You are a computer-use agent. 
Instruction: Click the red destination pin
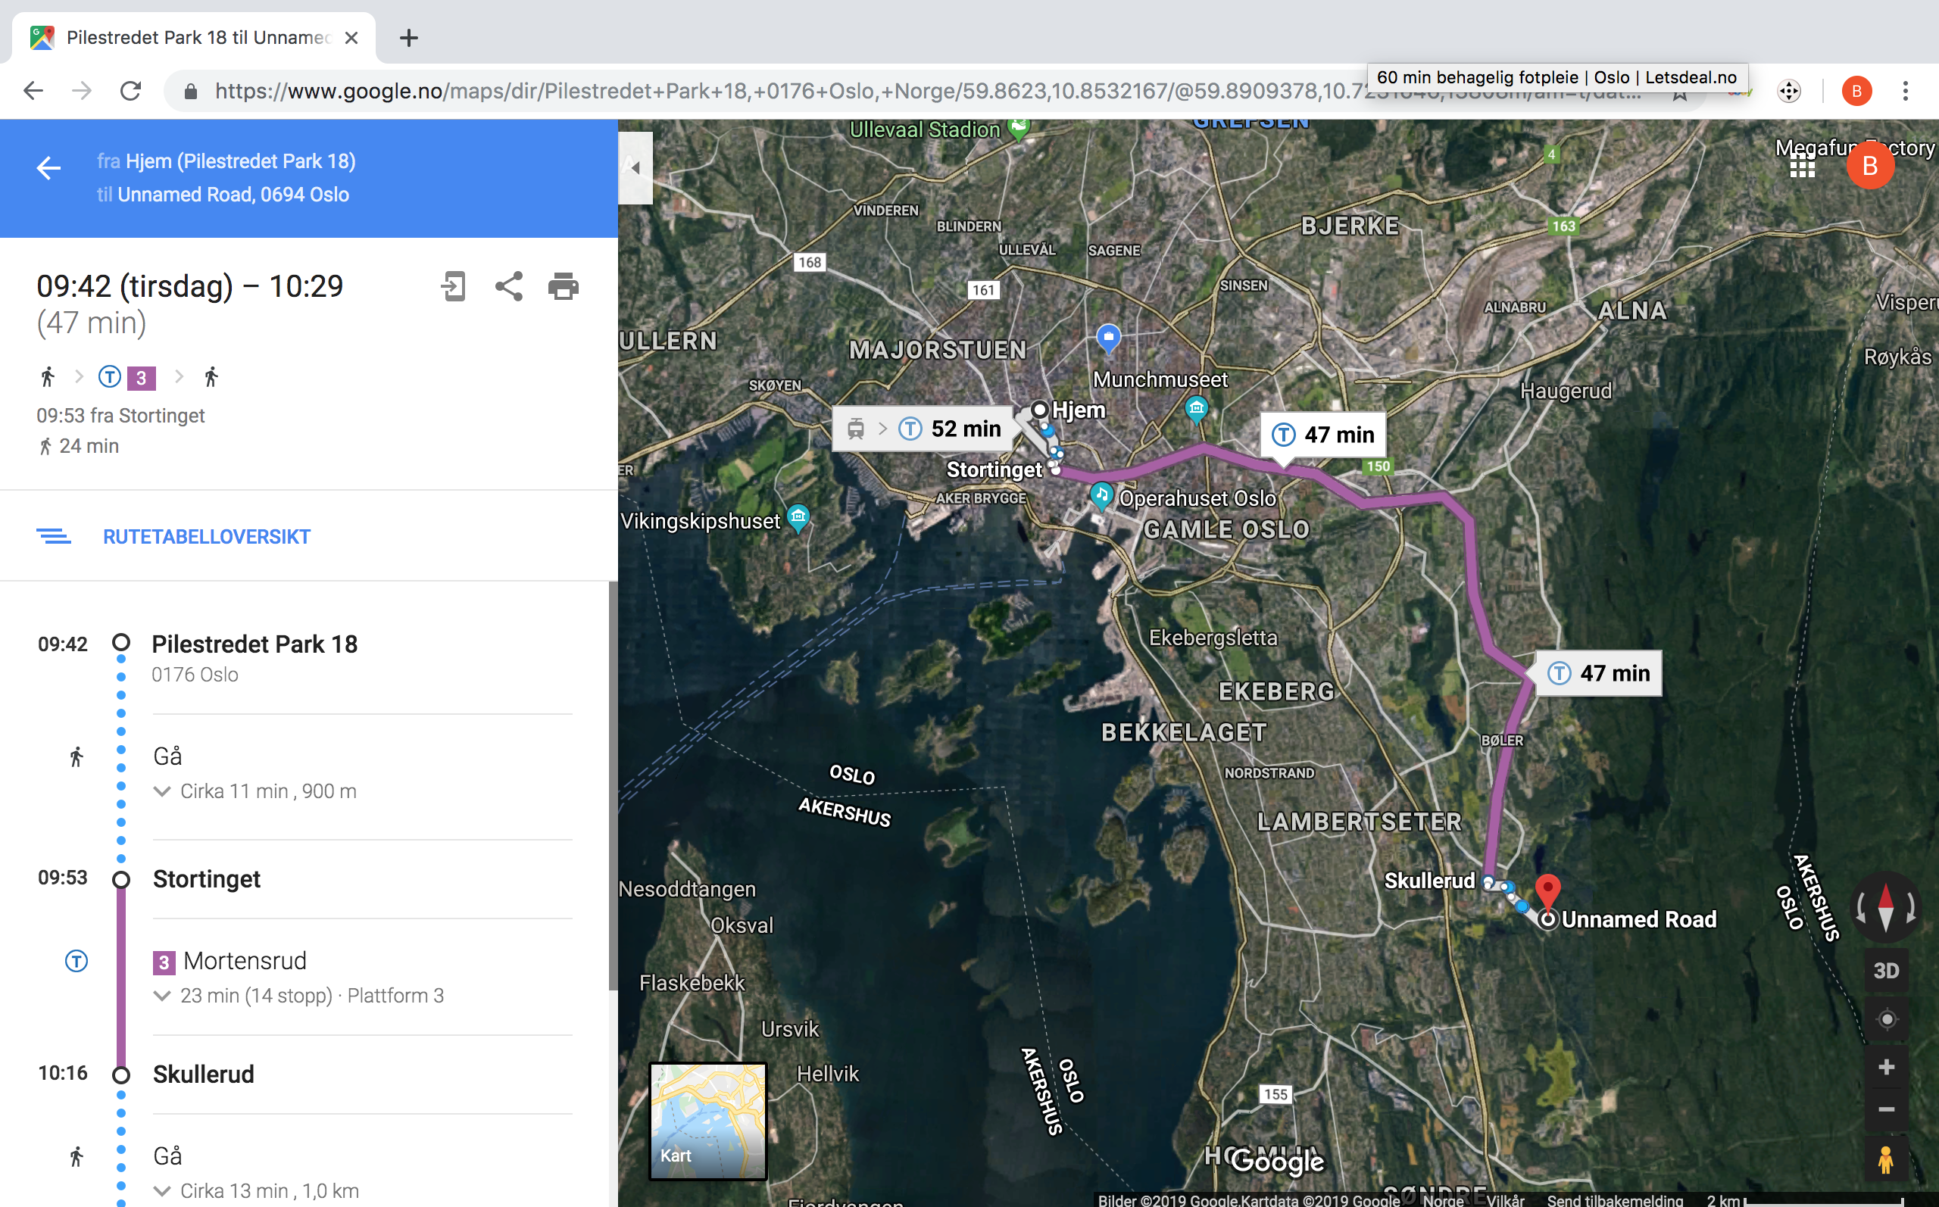pos(1548,891)
